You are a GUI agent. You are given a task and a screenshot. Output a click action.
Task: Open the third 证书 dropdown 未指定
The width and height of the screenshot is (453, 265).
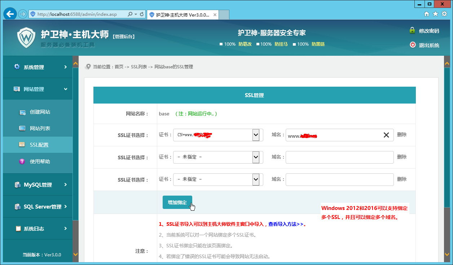(x=218, y=179)
